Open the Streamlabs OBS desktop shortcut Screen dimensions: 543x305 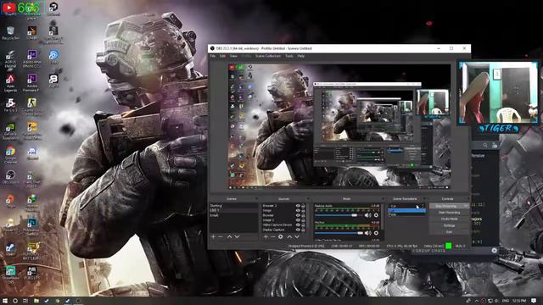10,274
